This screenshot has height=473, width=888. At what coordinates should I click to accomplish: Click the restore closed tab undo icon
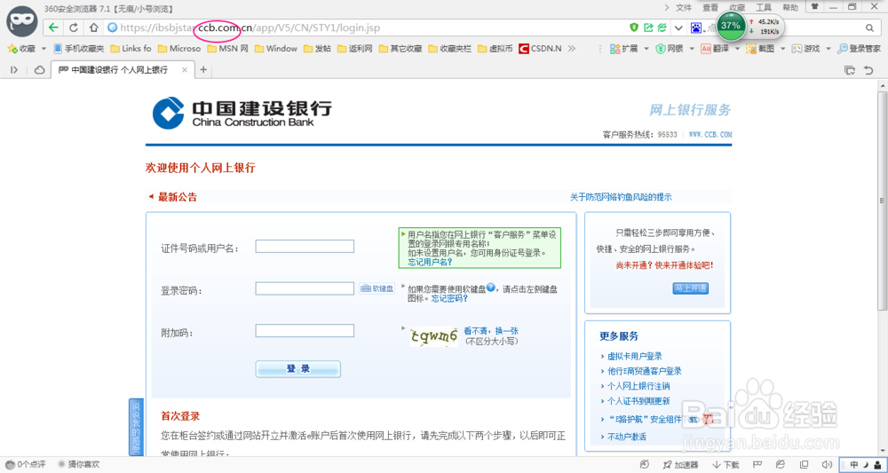tap(868, 70)
